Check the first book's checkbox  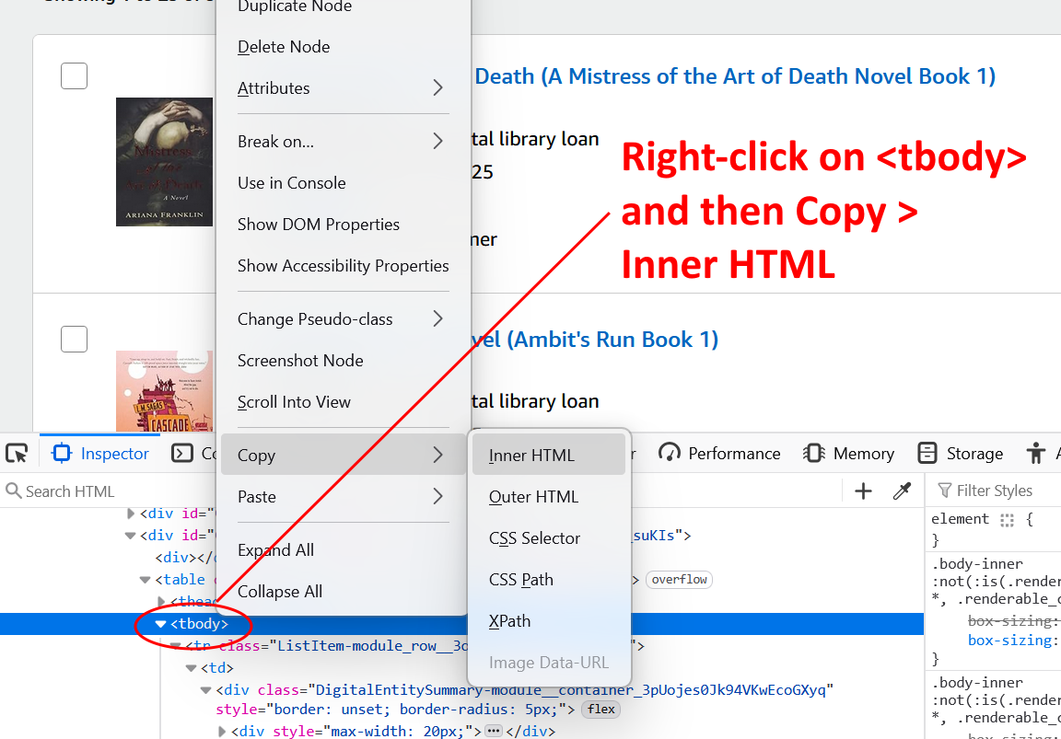[x=74, y=75]
